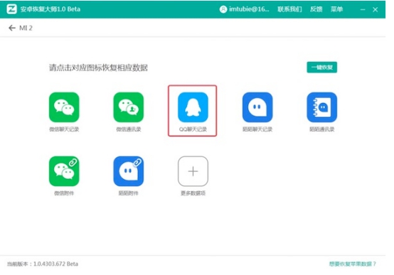Viewport: 394px width, 275px height.
Task: Click the 安卓恢复大师1.0 Beta title text
Action: pyautogui.click(x=50, y=9)
